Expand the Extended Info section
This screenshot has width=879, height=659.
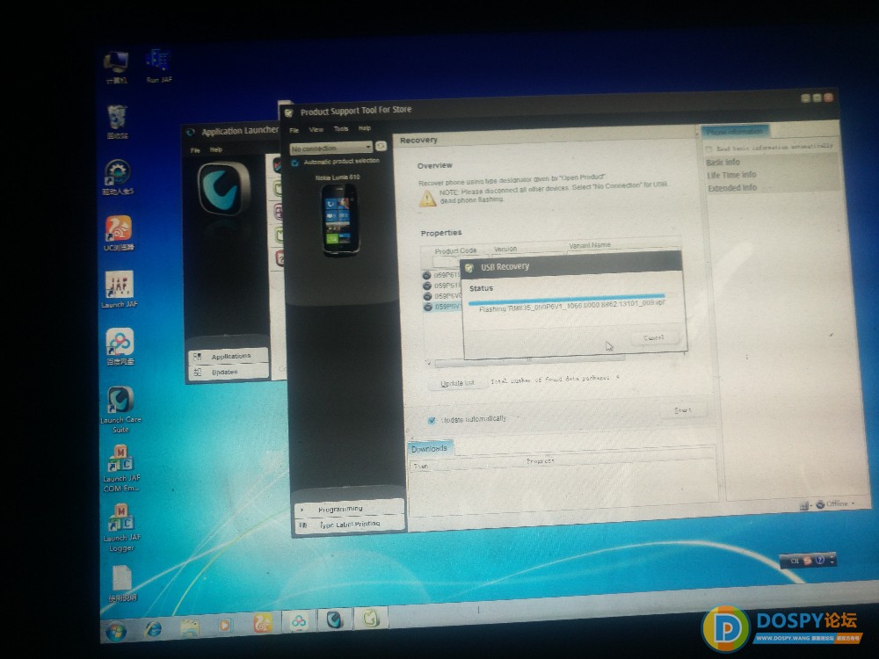732,188
